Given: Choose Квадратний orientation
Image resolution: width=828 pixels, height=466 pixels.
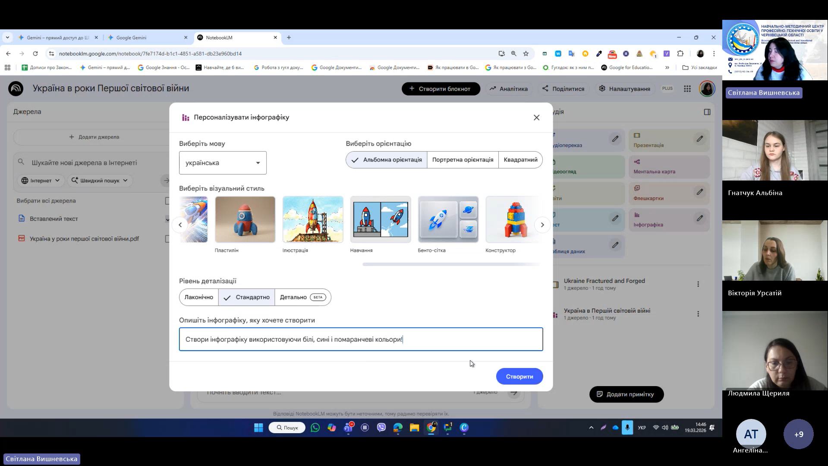Looking at the screenshot, I should (x=520, y=160).
